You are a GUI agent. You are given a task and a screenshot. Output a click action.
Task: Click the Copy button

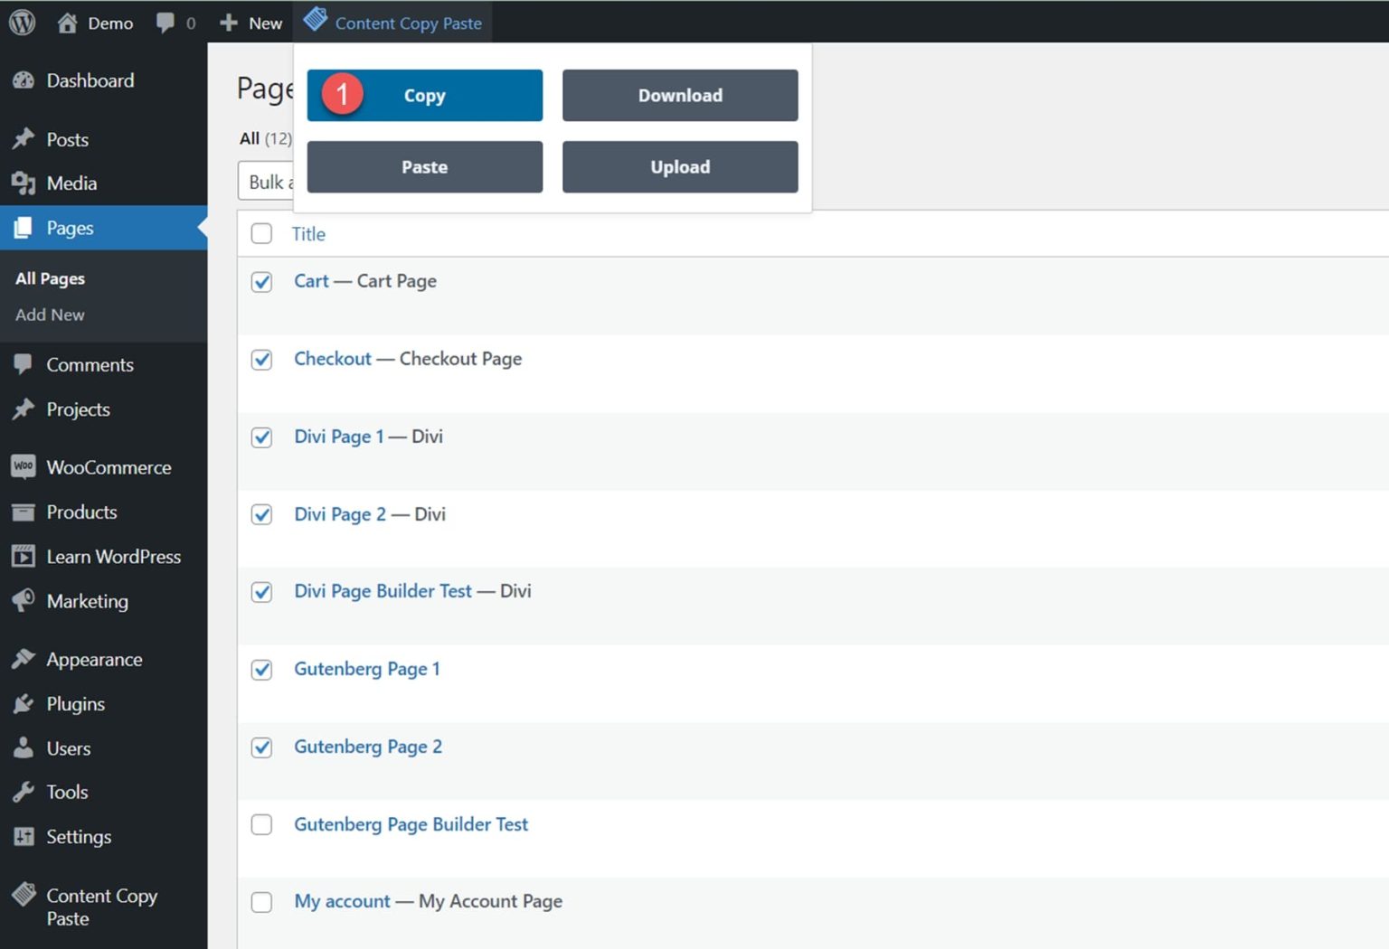(x=424, y=95)
